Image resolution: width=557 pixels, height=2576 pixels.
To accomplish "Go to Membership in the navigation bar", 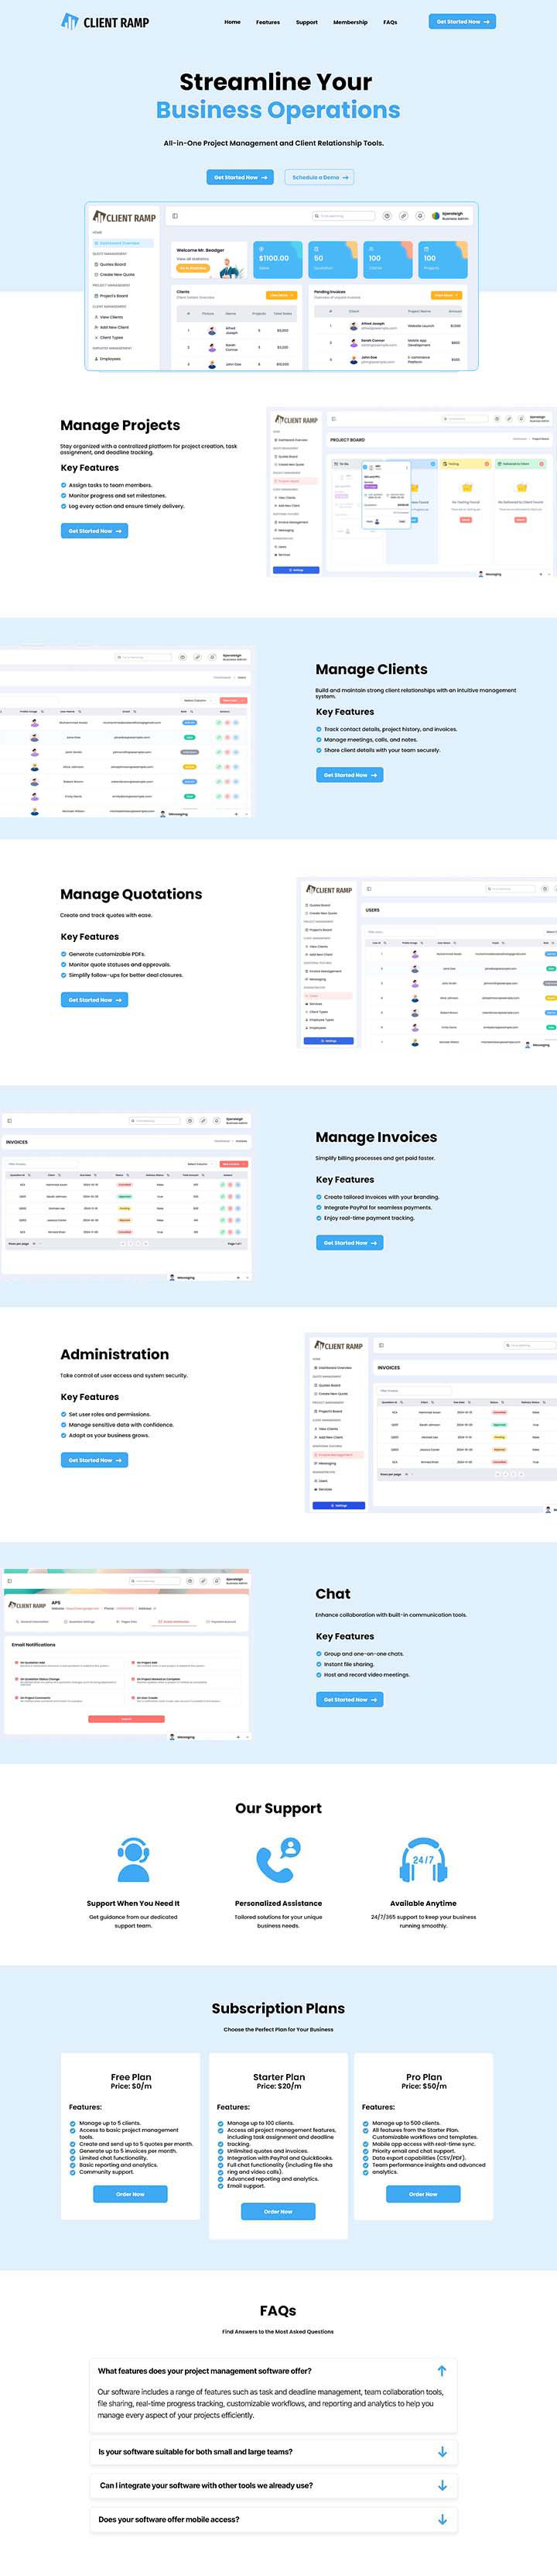I will click(350, 22).
